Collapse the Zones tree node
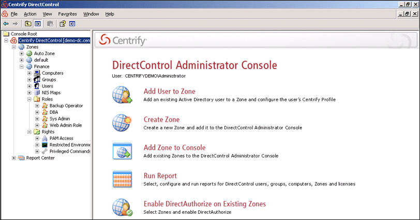Screen dimensions: 420x220 13,47
